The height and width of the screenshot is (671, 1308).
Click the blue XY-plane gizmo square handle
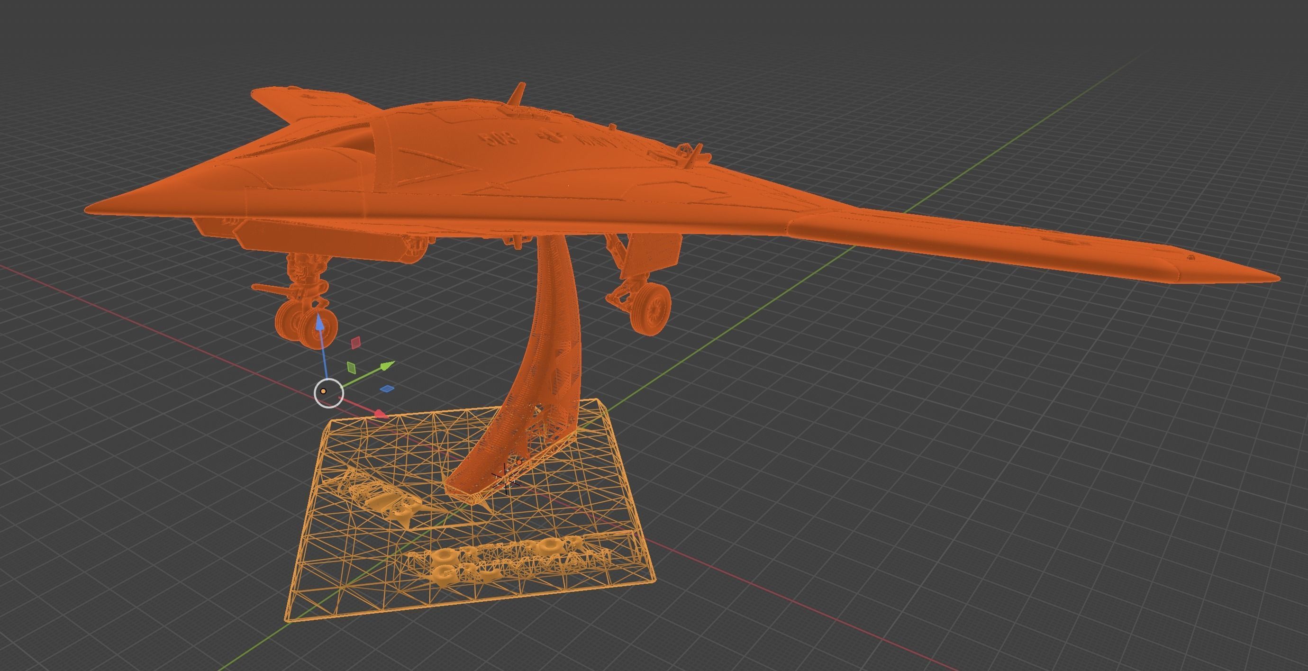point(388,389)
